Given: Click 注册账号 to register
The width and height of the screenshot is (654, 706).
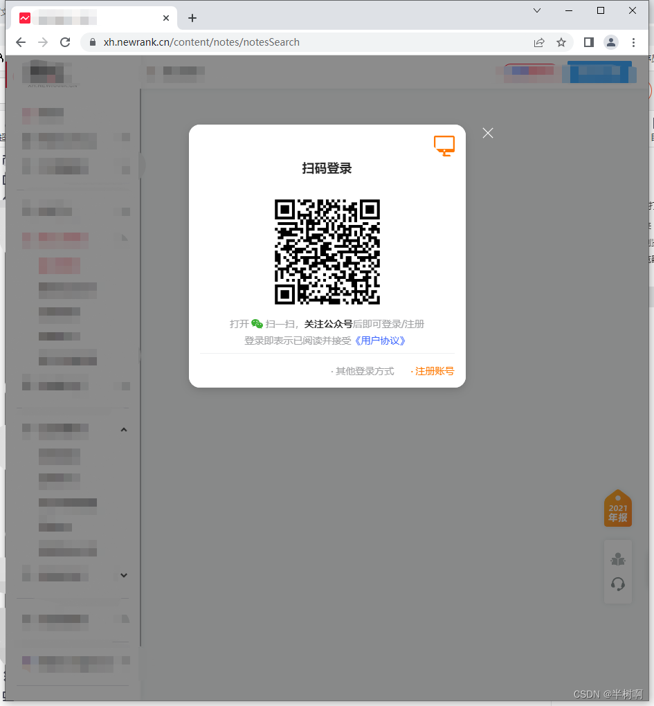Looking at the screenshot, I should (x=435, y=371).
